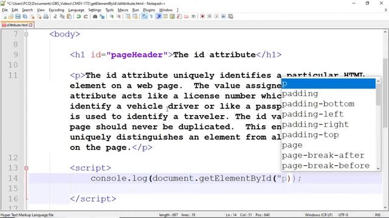389x218 pixels.
Task: Toggle Show All Characters pilcrow icon
Action: [151, 16]
